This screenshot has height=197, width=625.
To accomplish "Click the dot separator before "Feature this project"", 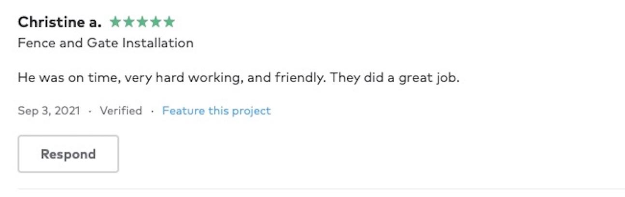I will click(x=152, y=112).
